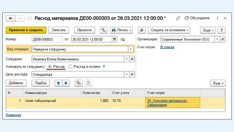Open the Печать dropdown menu
Viewport: 234px width, 132px height.
[x=121, y=30]
